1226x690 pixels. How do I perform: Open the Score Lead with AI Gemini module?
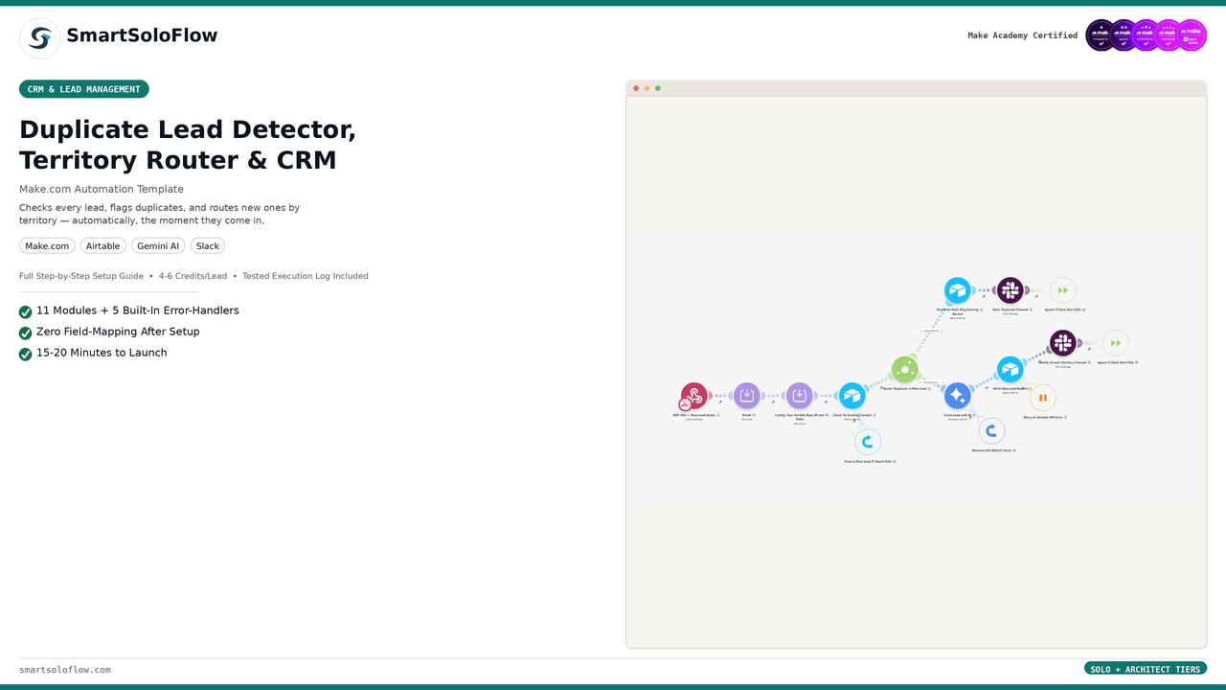tap(958, 396)
